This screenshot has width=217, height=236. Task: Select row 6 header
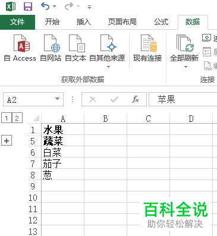pyautogui.click(x=33, y=152)
